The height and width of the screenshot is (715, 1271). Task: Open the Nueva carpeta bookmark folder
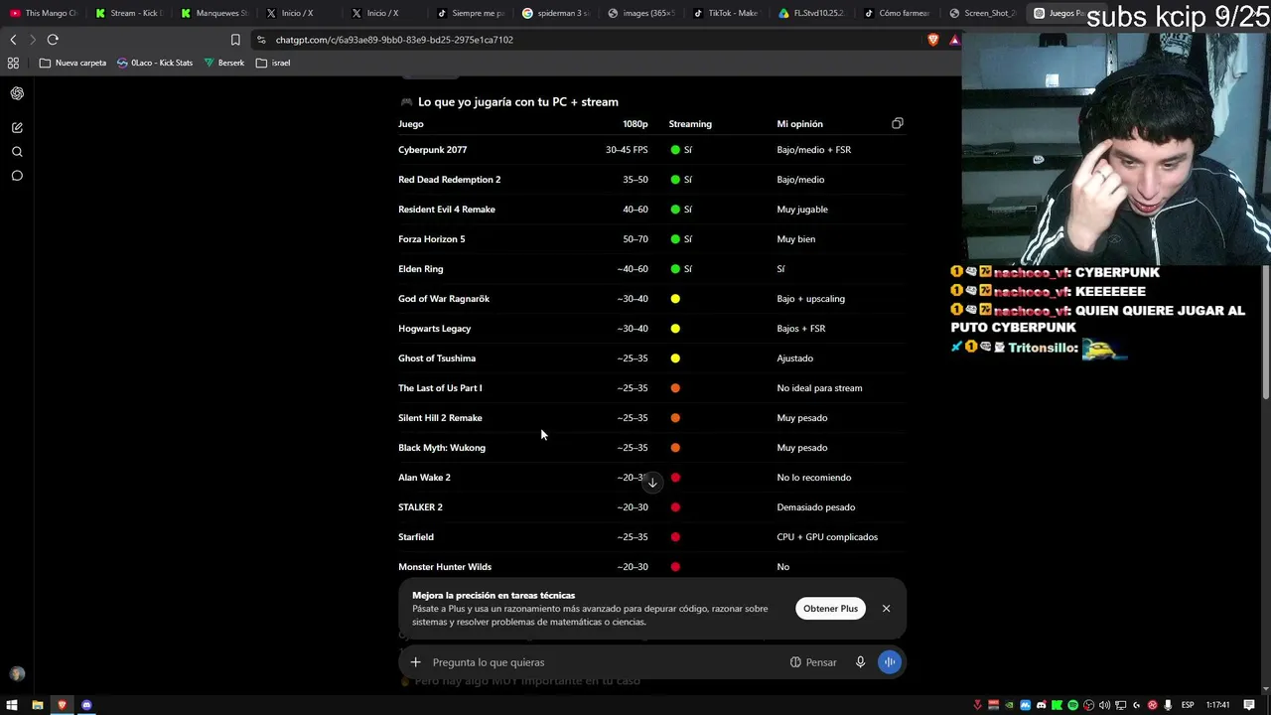[72, 63]
